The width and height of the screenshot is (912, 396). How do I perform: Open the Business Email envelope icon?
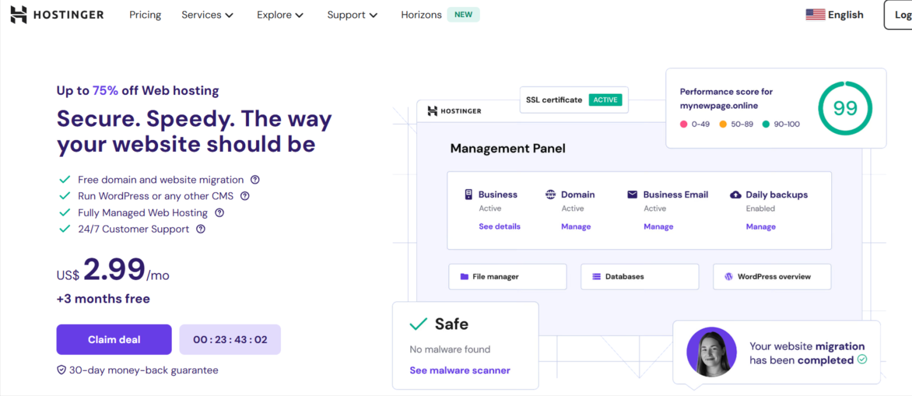631,194
